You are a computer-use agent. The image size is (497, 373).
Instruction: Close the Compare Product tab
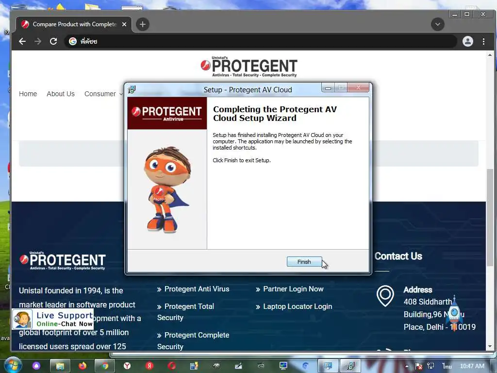pyautogui.click(x=124, y=24)
